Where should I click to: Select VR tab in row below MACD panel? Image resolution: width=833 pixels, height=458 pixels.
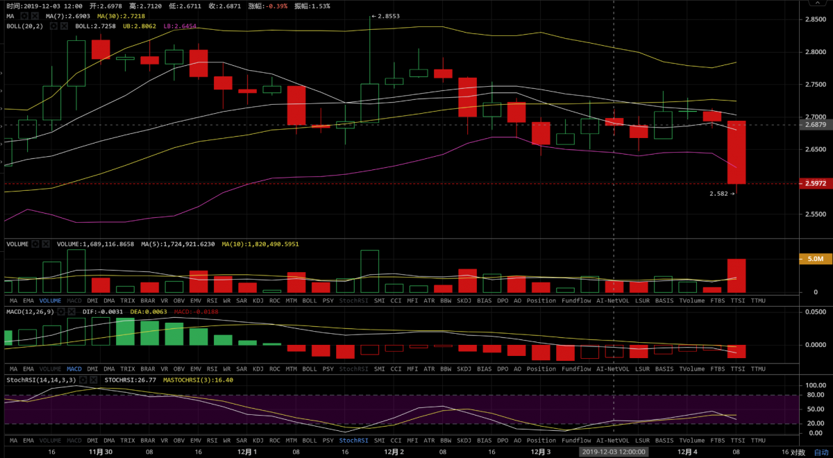point(165,369)
